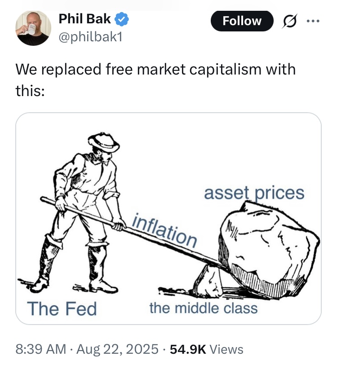337x369 pixels.
Task: Open the three-dot more options menu
Action: pyautogui.click(x=313, y=21)
